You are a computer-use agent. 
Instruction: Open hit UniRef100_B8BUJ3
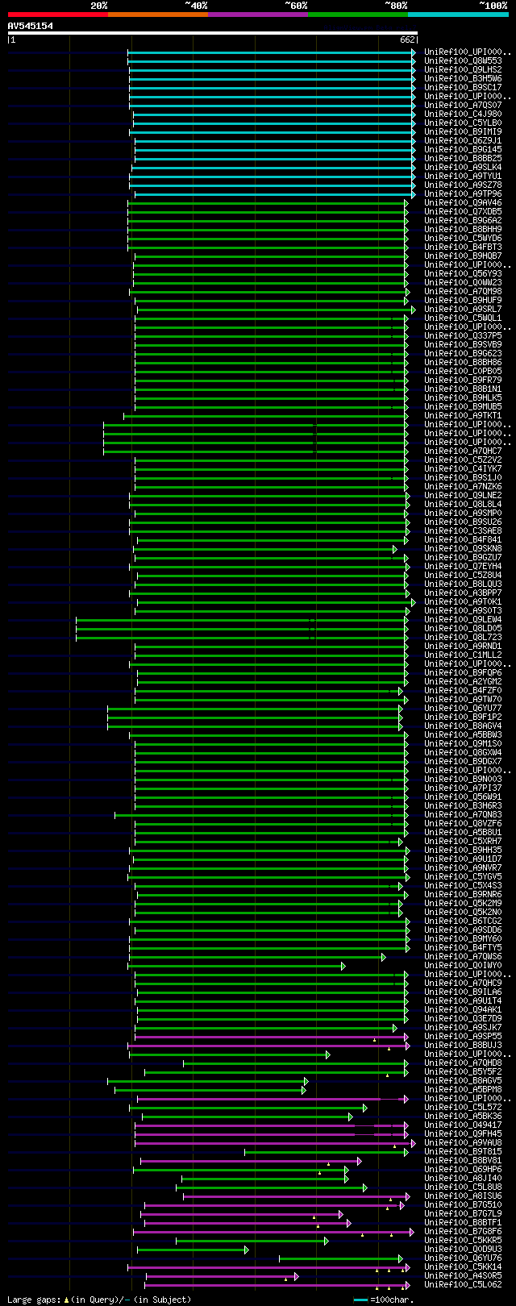tap(463, 1045)
